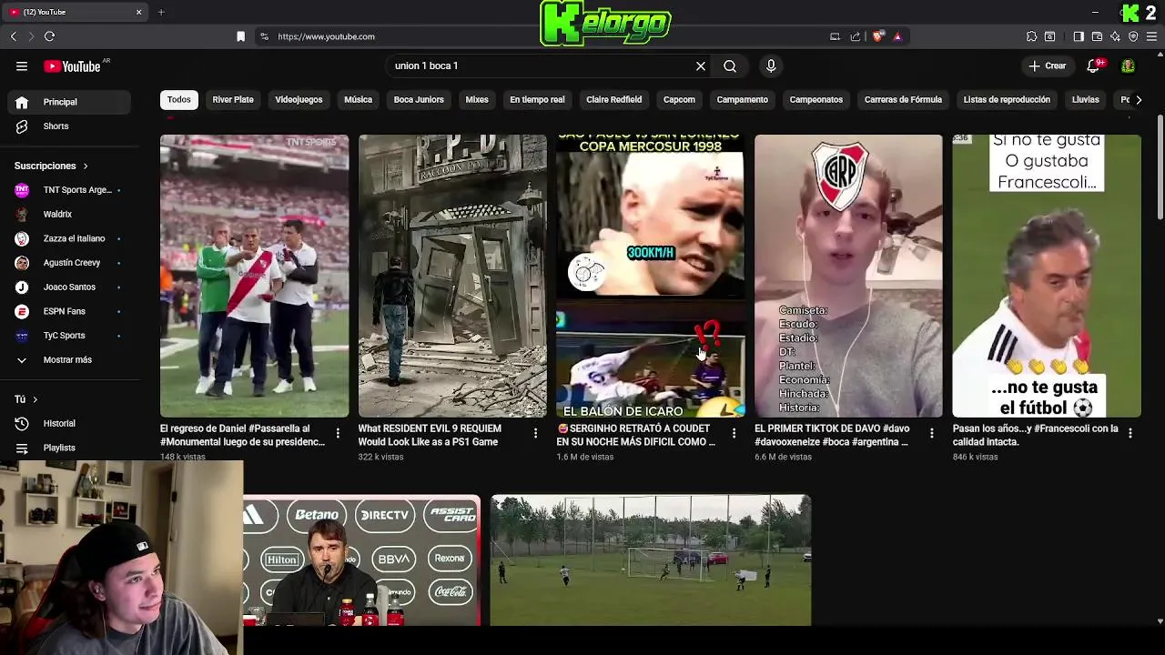This screenshot has width=1165, height=655.
Task: Select the Boca Juniors chip
Action: 419,100
